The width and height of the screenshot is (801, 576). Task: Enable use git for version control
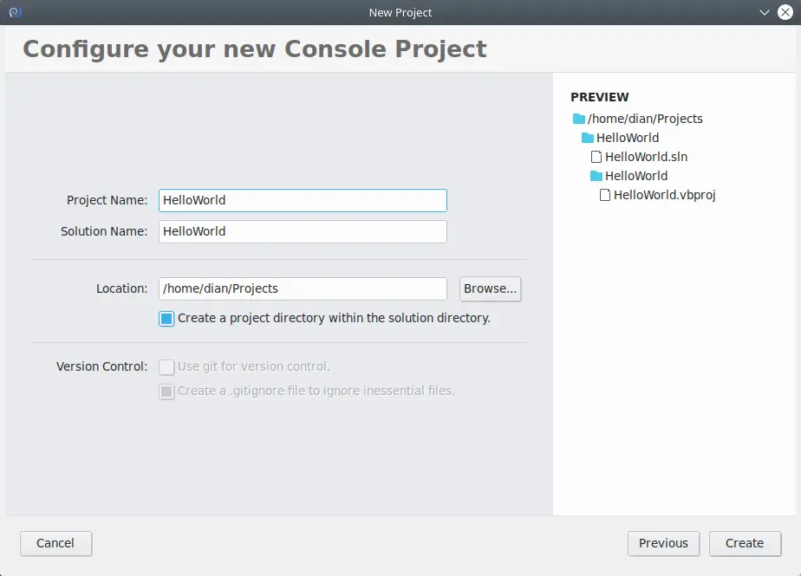[166, 366]
